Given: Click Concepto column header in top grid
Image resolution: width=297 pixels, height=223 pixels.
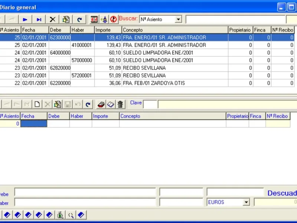Looking at the screenshot, I should pos(175,30).
